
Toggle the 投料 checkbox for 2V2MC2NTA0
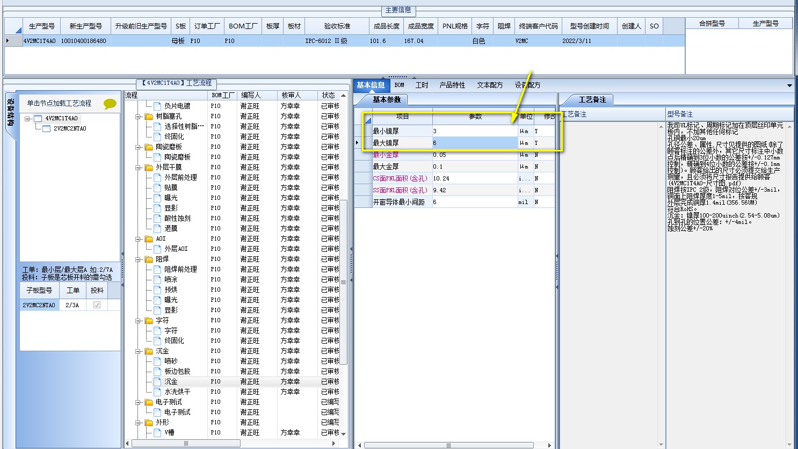click(97, 305)
